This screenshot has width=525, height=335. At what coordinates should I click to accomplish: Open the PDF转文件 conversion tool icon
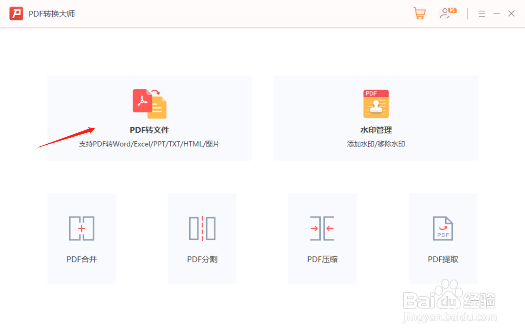(149, 103)
